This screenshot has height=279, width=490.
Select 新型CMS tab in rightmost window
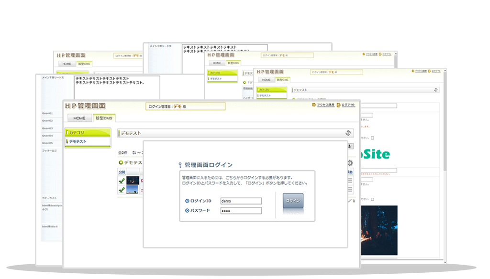282,80
